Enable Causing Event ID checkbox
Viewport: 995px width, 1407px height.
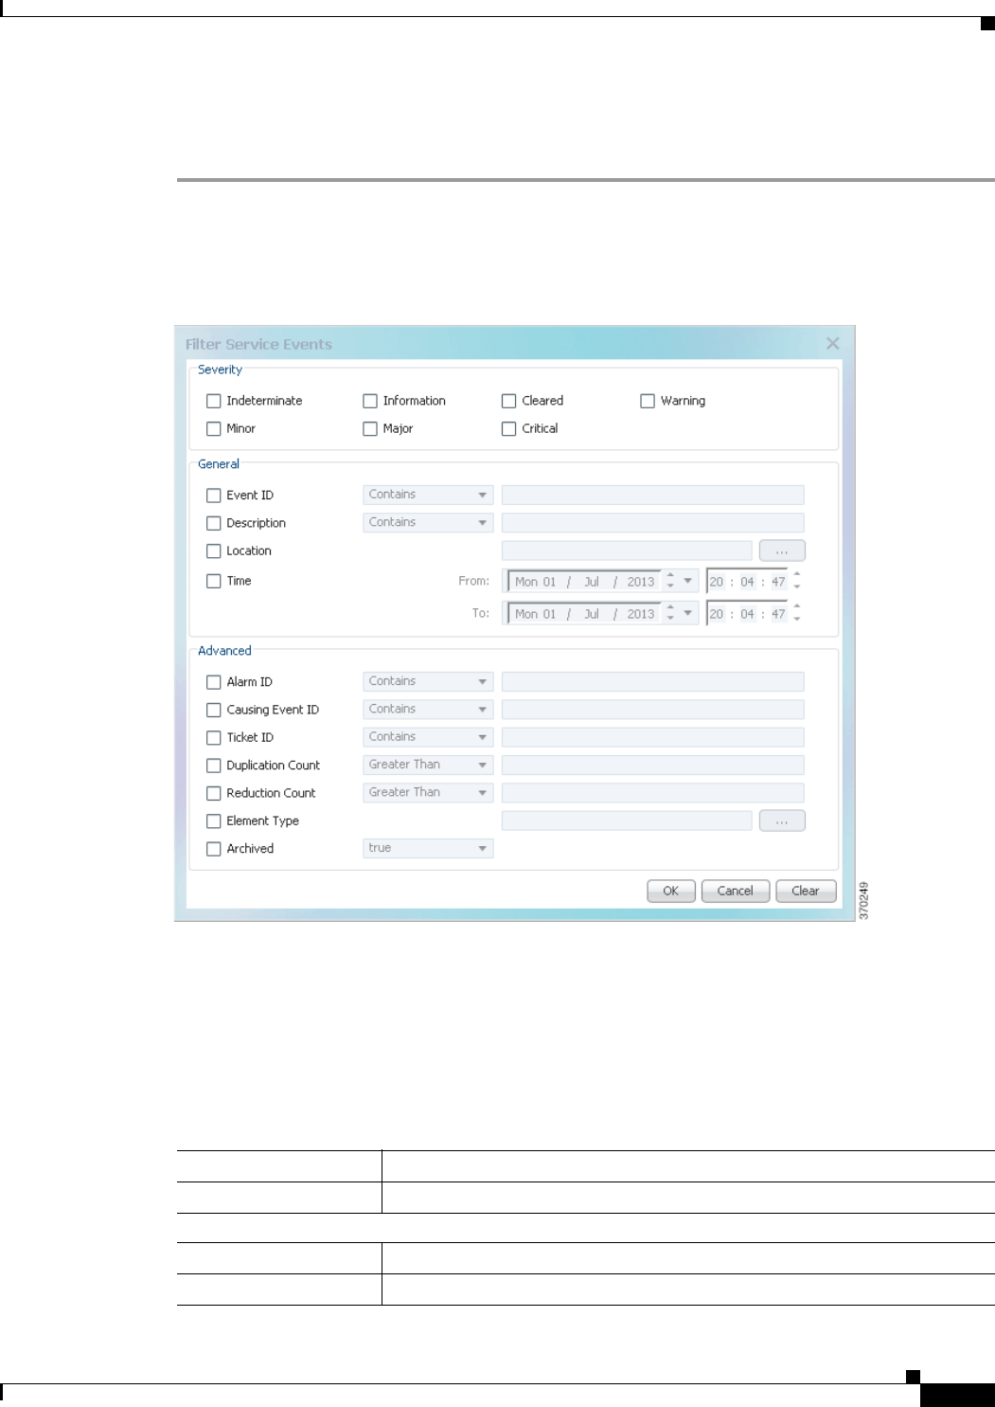[214, 710]
